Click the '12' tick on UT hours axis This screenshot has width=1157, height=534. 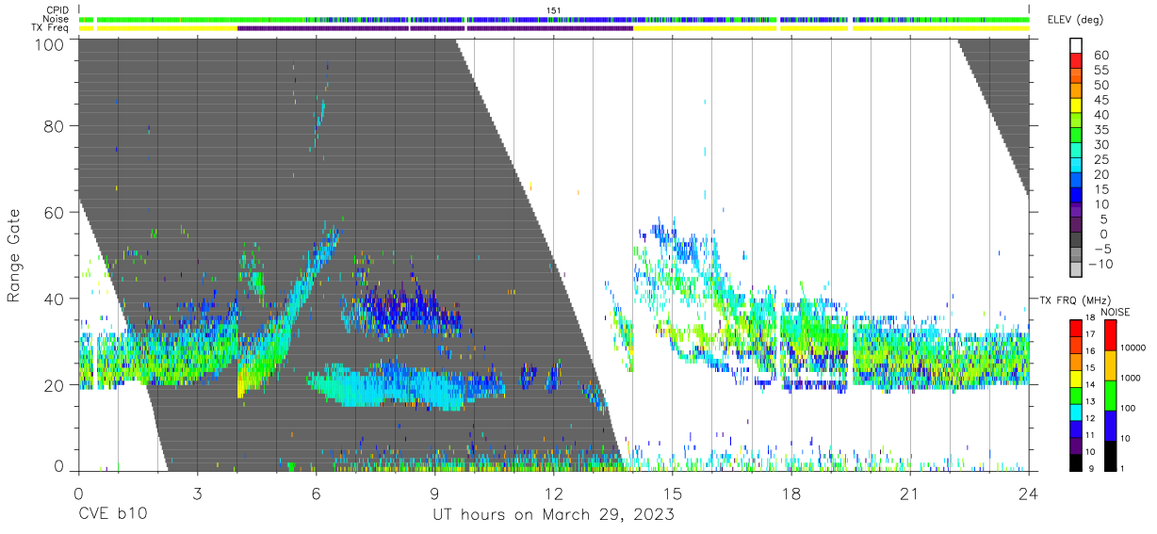(x=553, y=494)
